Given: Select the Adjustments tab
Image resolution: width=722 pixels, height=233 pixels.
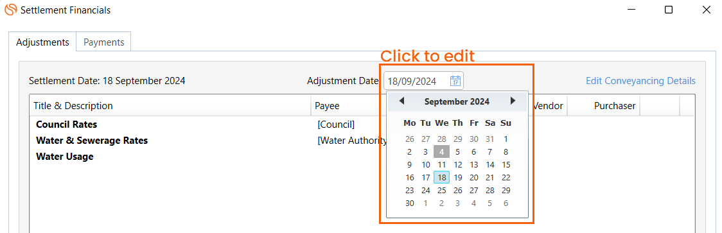Looking at the screenshot, I should (x=42, y=42).
